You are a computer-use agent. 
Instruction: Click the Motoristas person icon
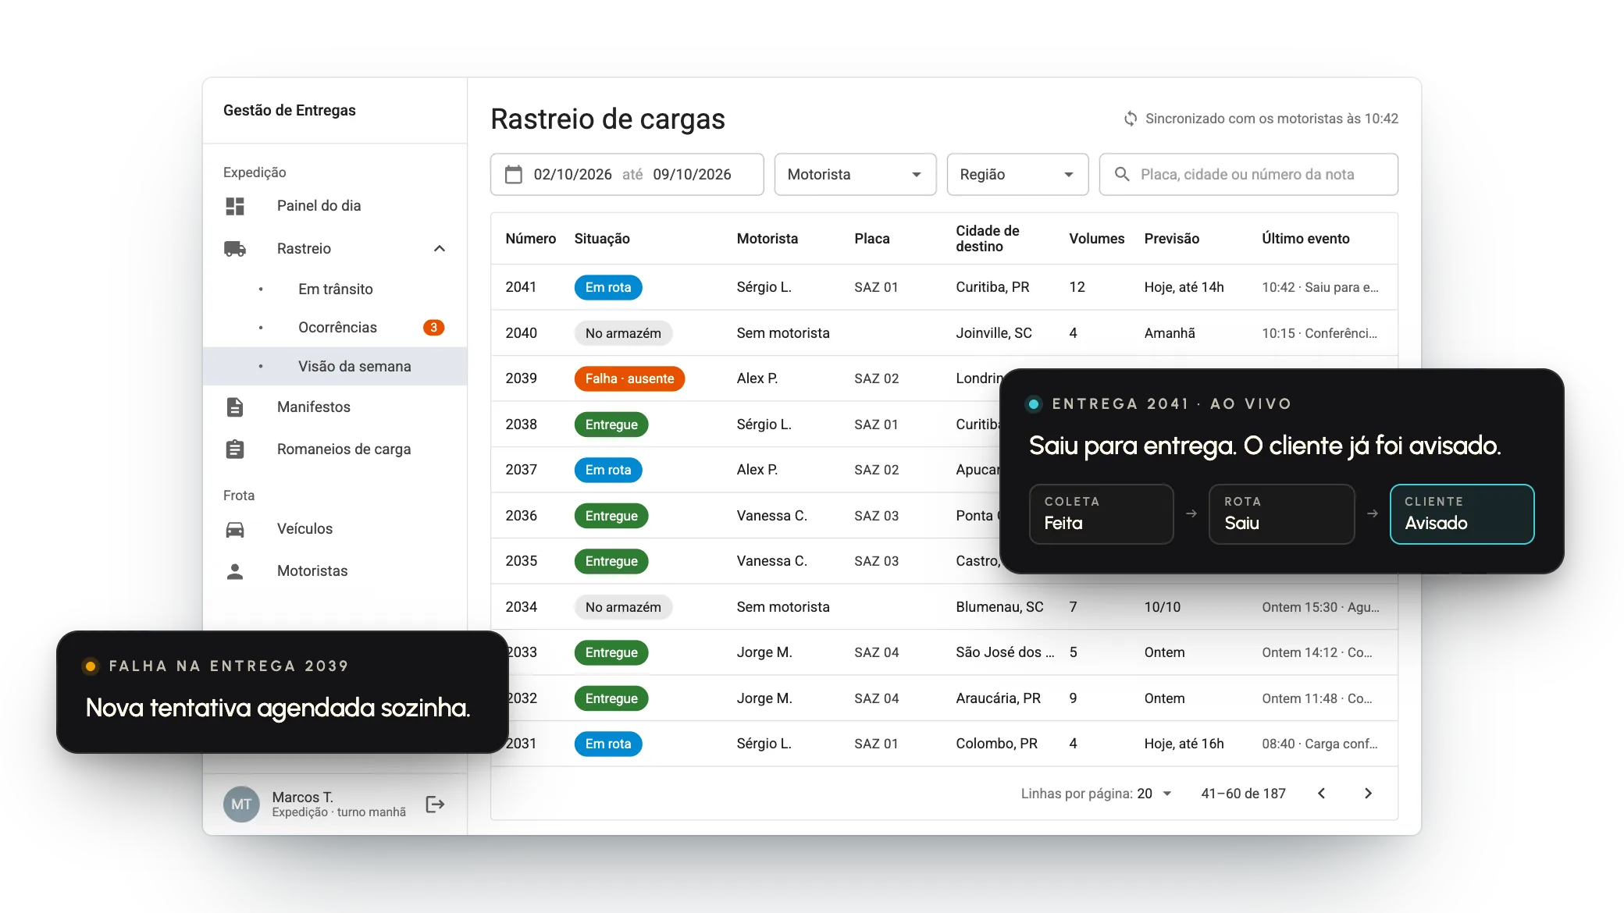[x=235, y=571]
